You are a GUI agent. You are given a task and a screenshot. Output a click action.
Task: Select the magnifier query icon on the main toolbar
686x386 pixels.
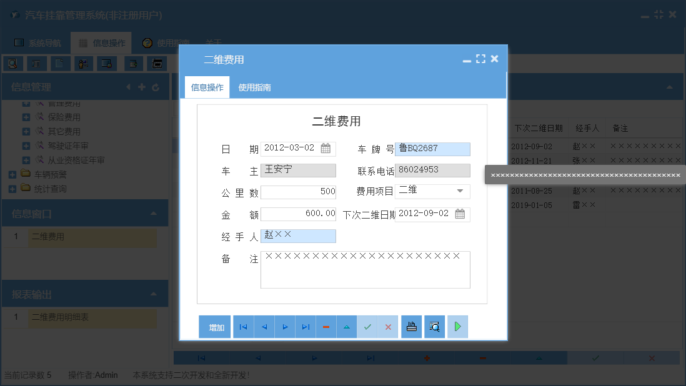[x=13, y=63]
